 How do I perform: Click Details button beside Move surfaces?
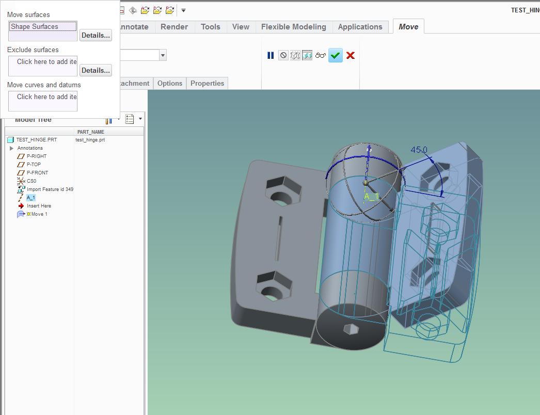pos(96,35)
